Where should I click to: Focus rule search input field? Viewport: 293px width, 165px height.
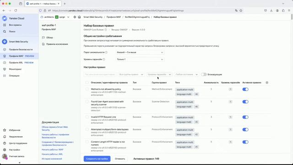pyautogui.click(x=100, y=74)
